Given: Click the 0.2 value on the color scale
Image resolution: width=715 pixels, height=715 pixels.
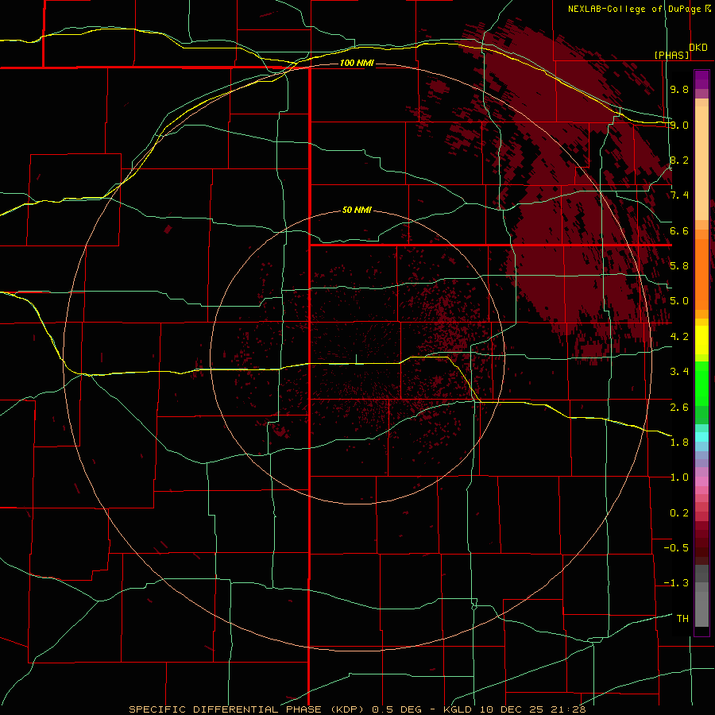Looking at the screenshot, I should click(679, 513).
